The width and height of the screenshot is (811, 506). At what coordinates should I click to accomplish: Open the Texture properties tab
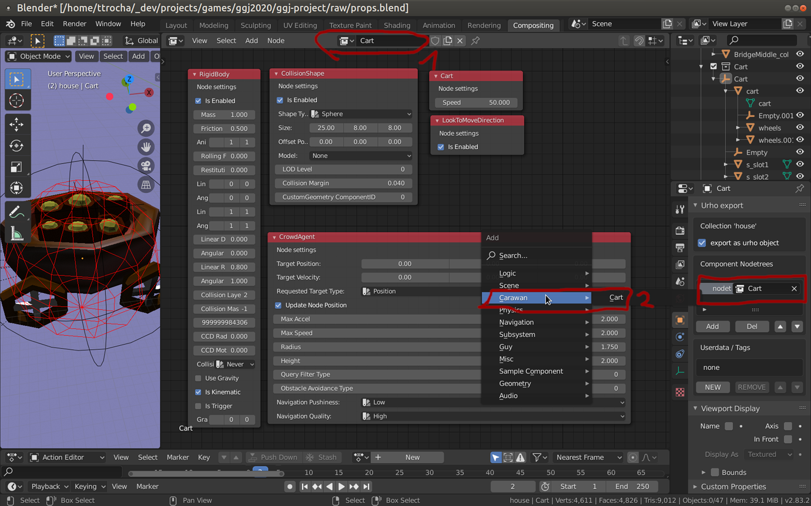point(680,392)
